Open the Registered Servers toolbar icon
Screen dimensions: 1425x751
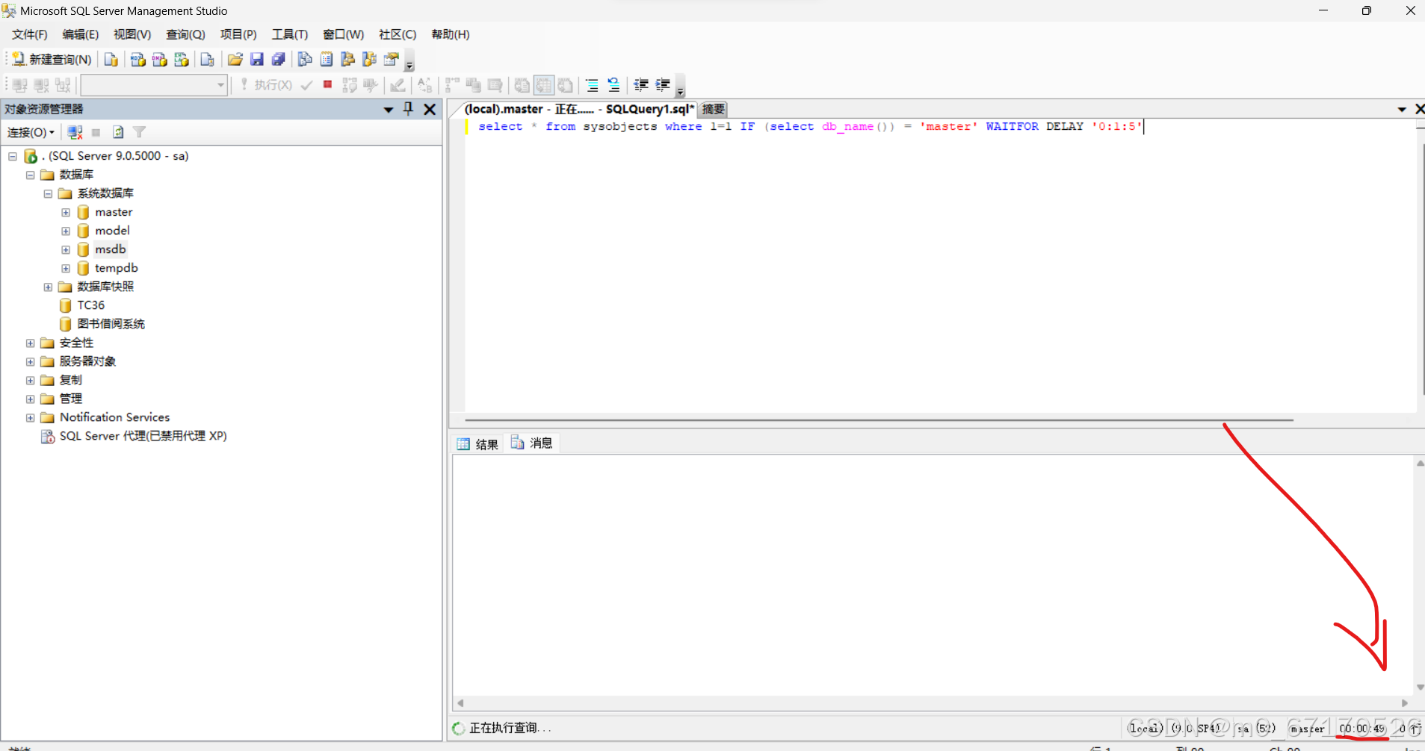(x=305, y=60)
